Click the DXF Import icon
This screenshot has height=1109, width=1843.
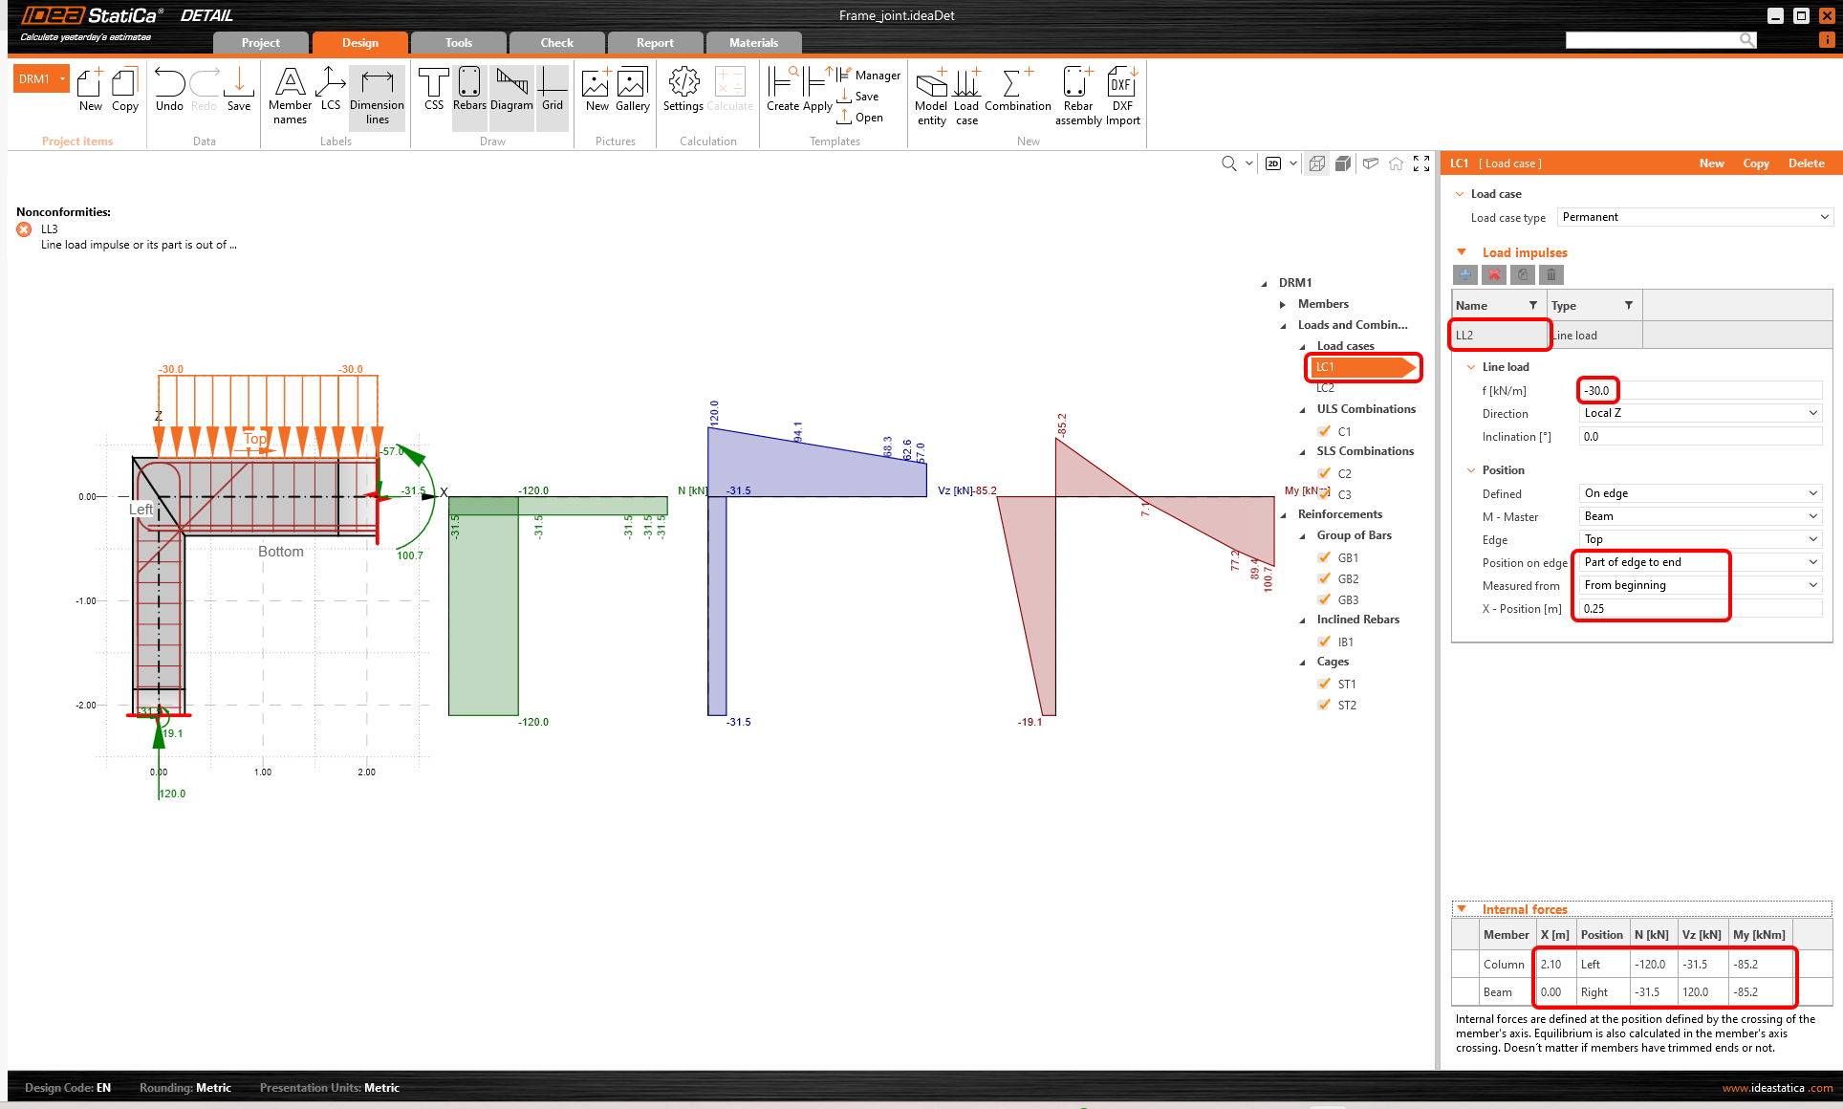pyautogui.click(x=1121, y=91)
